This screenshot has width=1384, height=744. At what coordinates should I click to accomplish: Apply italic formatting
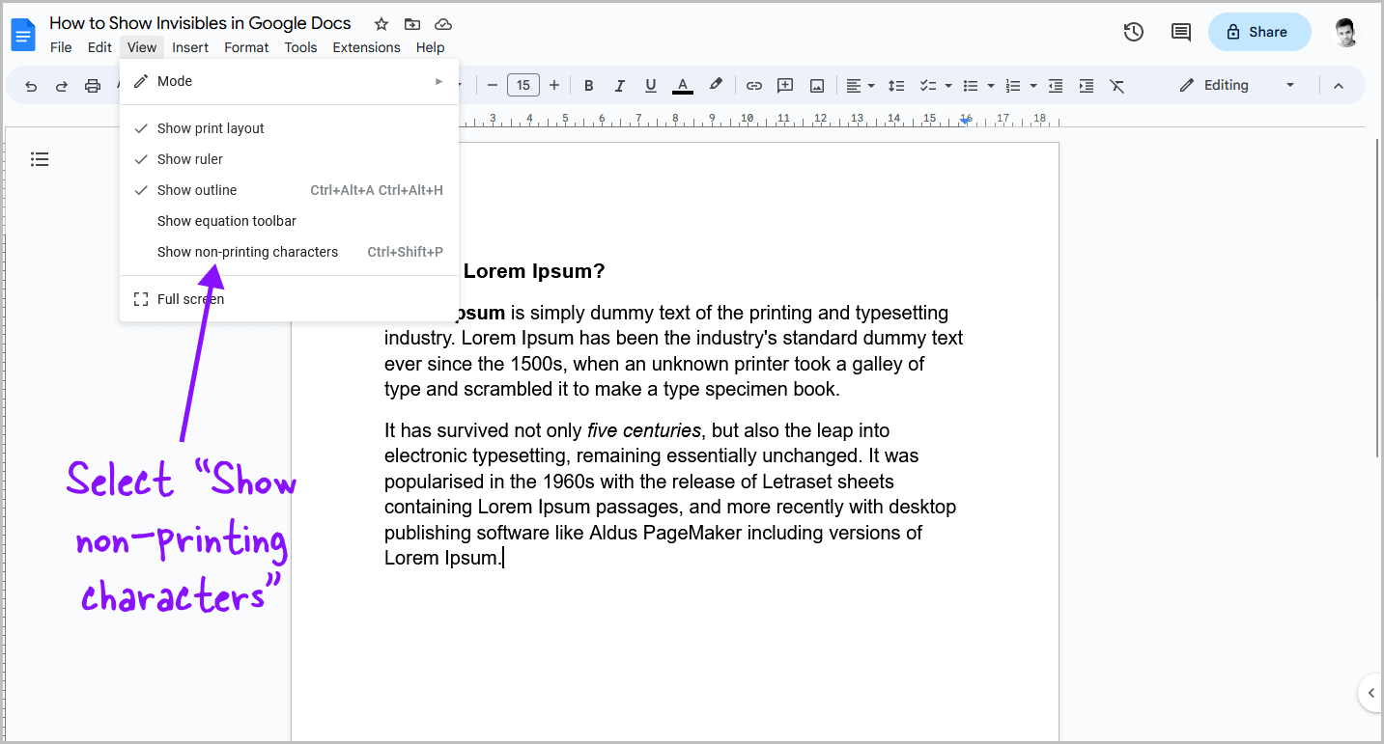click(x=619, y=85)
